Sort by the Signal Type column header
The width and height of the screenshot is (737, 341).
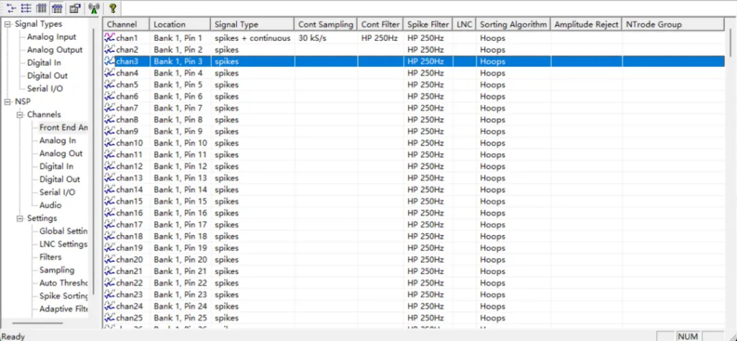[x=252, y=24]
